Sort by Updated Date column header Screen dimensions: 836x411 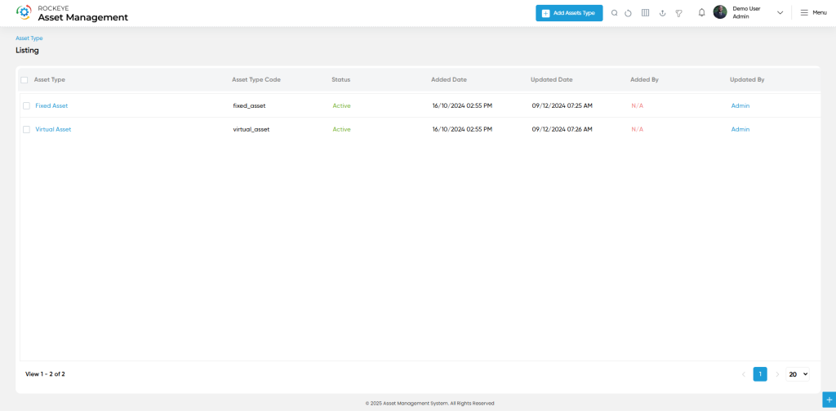pyautogui.click(x=552, y=79)
